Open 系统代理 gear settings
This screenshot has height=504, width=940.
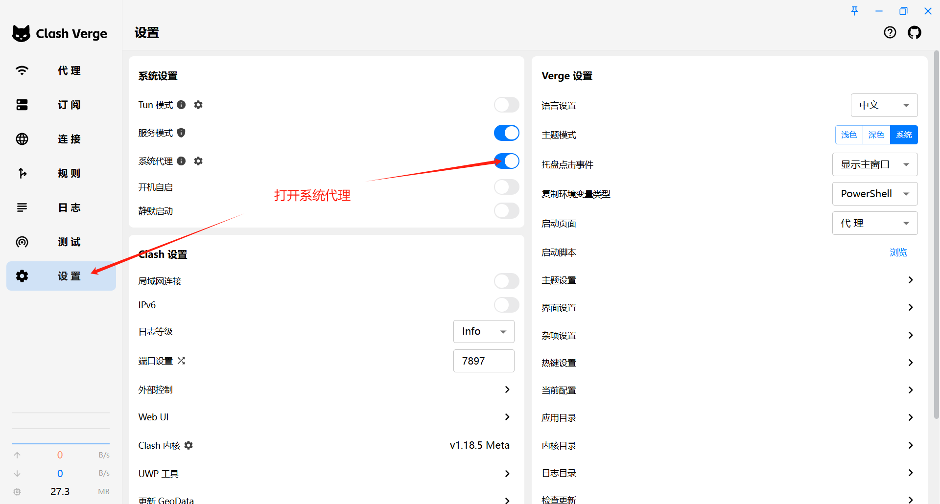tap(198, 161)
